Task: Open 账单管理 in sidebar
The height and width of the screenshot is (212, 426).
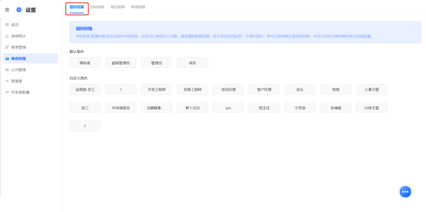Action: click(31, 47)
